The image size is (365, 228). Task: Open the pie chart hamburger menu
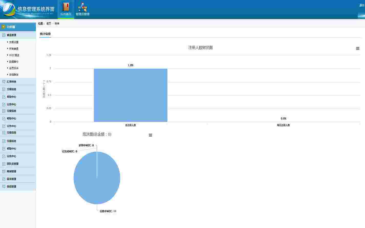(151, 135)
